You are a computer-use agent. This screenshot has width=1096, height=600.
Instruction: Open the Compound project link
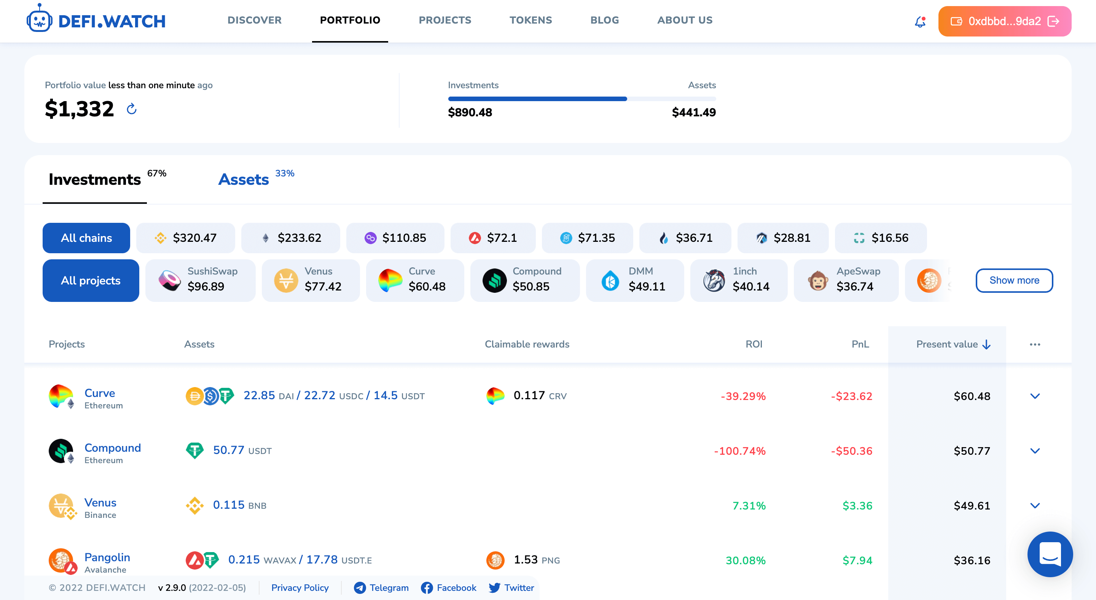pos(112,448)
